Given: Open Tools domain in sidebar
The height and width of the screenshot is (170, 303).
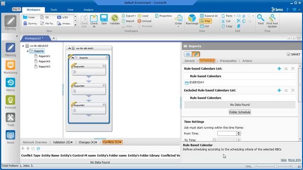Looking at the screenshot, I should pos(10,119).
